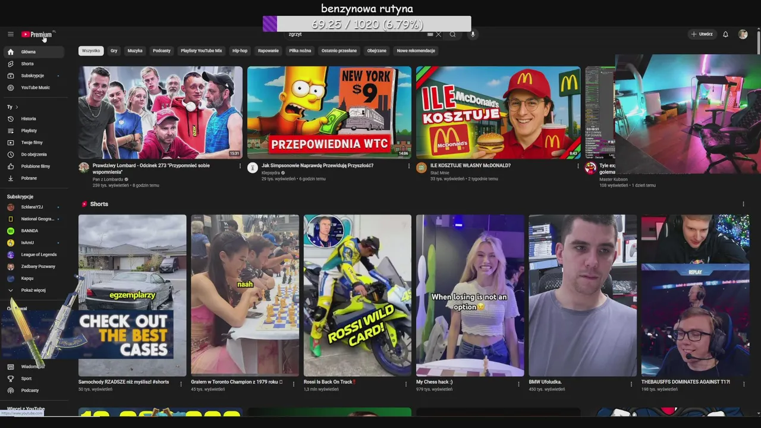Open Ile kosztuje McDonald's thumbnail
761x428 pixels.
498,112
